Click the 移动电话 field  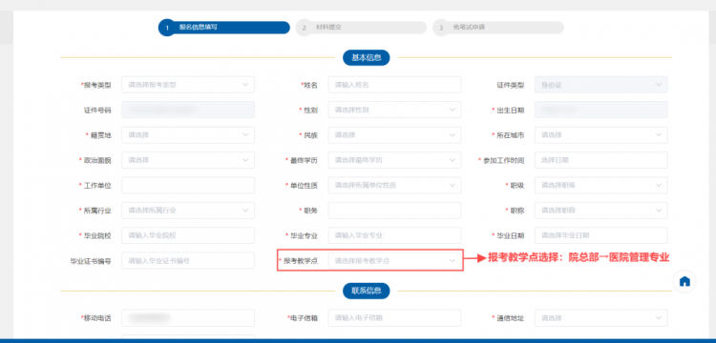(x=188, y=318)
